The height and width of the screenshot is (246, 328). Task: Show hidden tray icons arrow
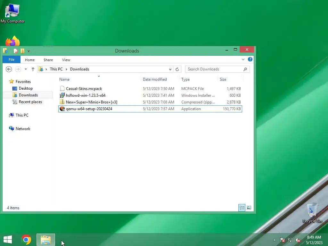275,240
